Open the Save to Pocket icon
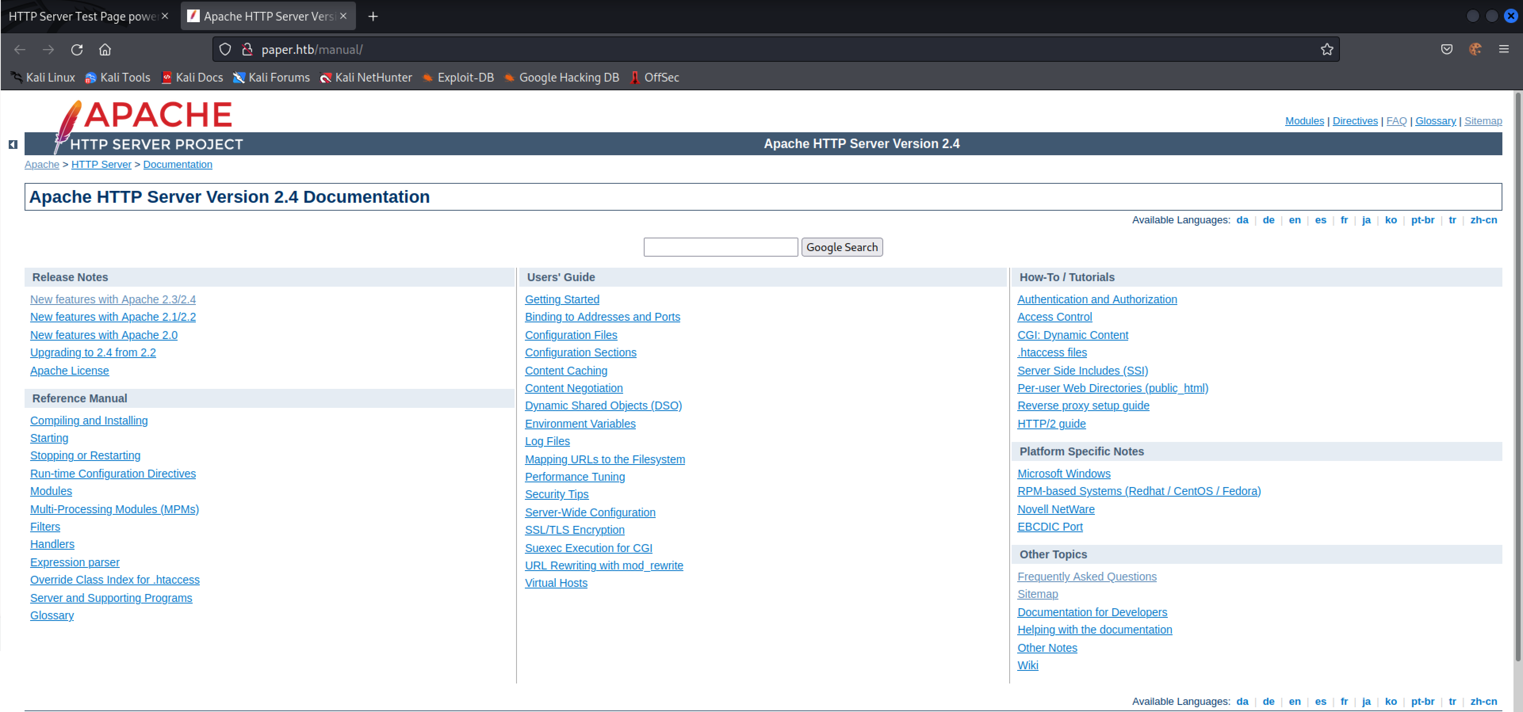 1447,49
